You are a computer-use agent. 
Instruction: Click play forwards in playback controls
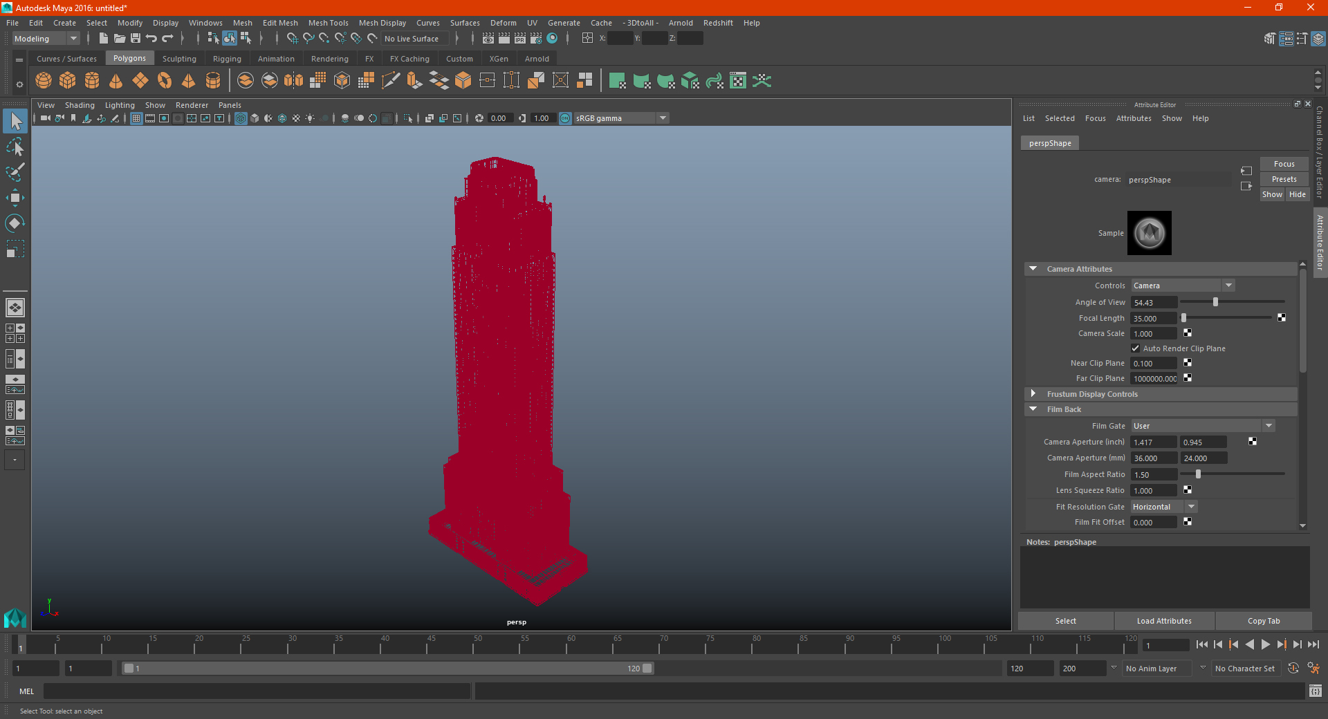[1265, 644]
